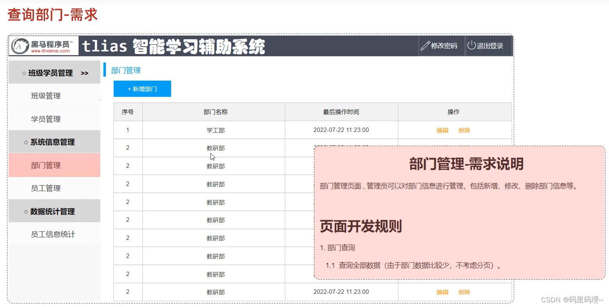Click 删除 on the bottom 教研部 row
This screenshot has width=609, height=307.
464,292
